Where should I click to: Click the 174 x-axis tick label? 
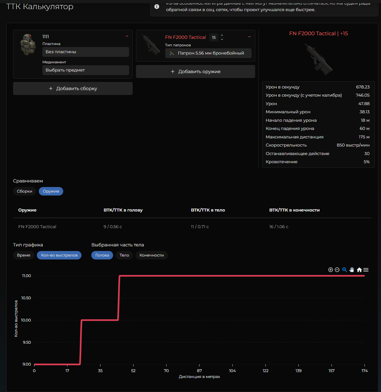364,371
